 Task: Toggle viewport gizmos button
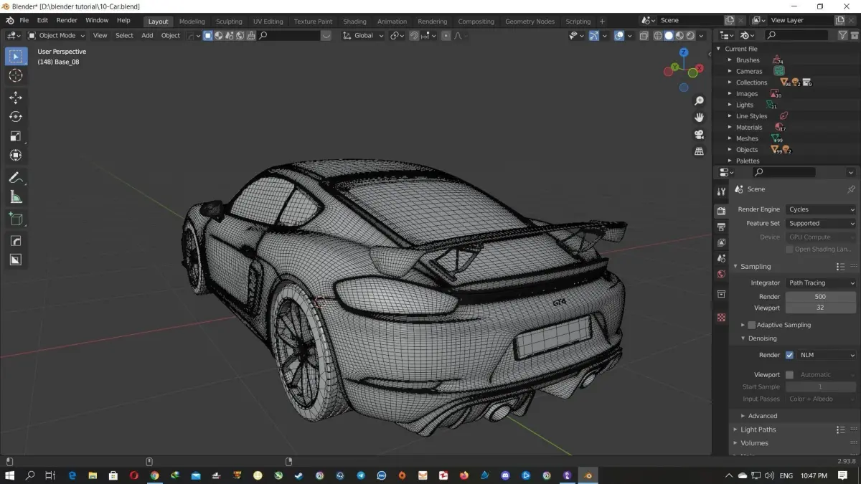[593, 35]
